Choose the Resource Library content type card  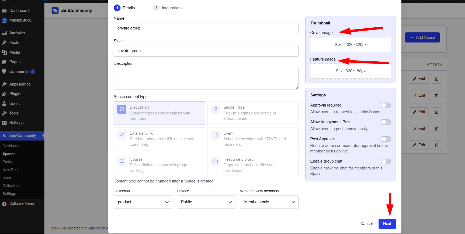(253, 165)
